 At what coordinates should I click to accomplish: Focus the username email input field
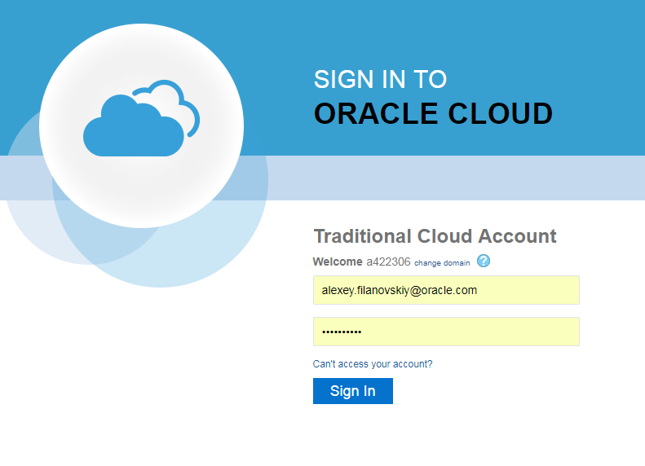[446, 290]
